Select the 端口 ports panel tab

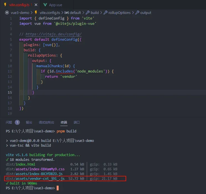pos(76,122)
